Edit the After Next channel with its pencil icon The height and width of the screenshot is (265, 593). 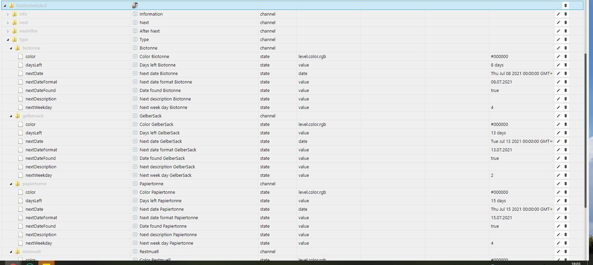point(558,31)
